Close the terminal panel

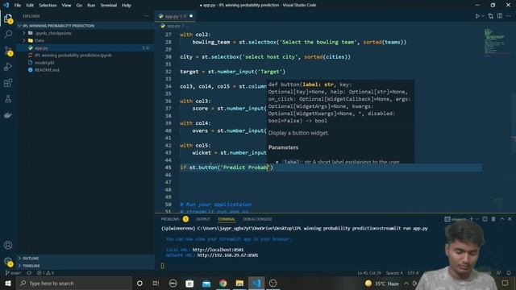click(510, 219)
